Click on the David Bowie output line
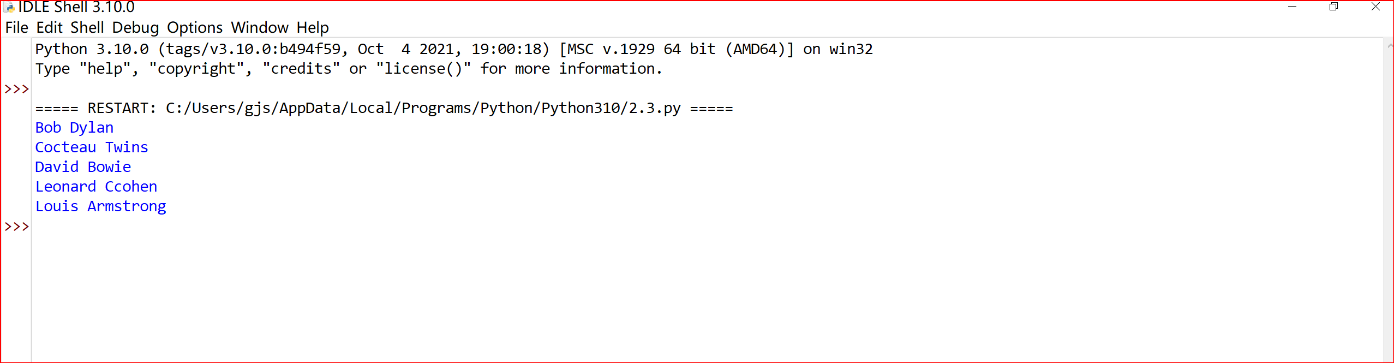The height and width of the screenshot is (363, 1394). pos(83,167)
